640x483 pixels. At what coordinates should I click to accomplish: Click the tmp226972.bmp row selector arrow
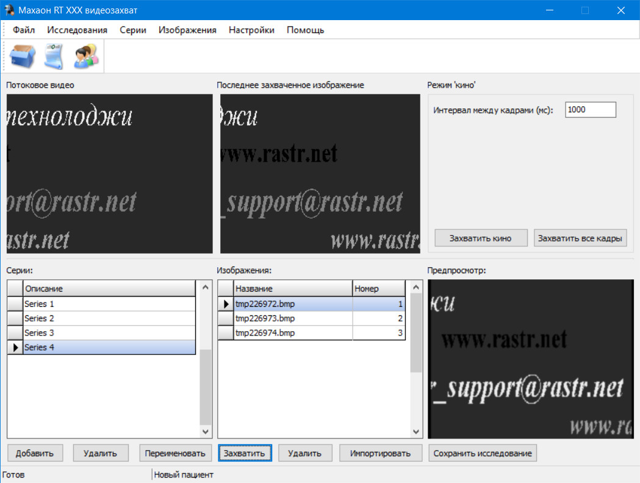(x=226, y=304)
